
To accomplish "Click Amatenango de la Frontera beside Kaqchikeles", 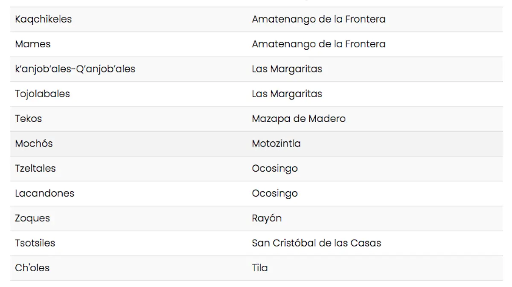I will [318, 19].
